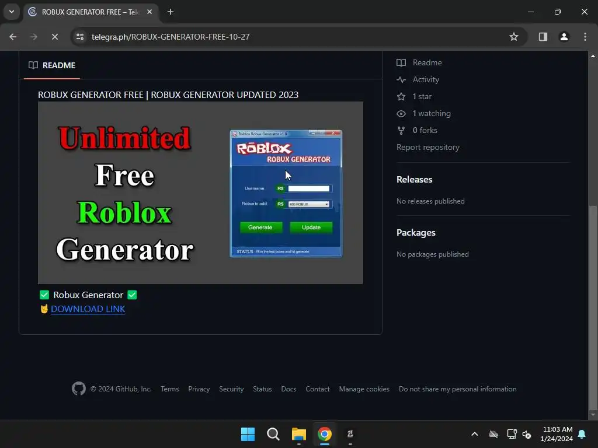Open the Releases heading link

pyautogui.click(x=415, y=180)
